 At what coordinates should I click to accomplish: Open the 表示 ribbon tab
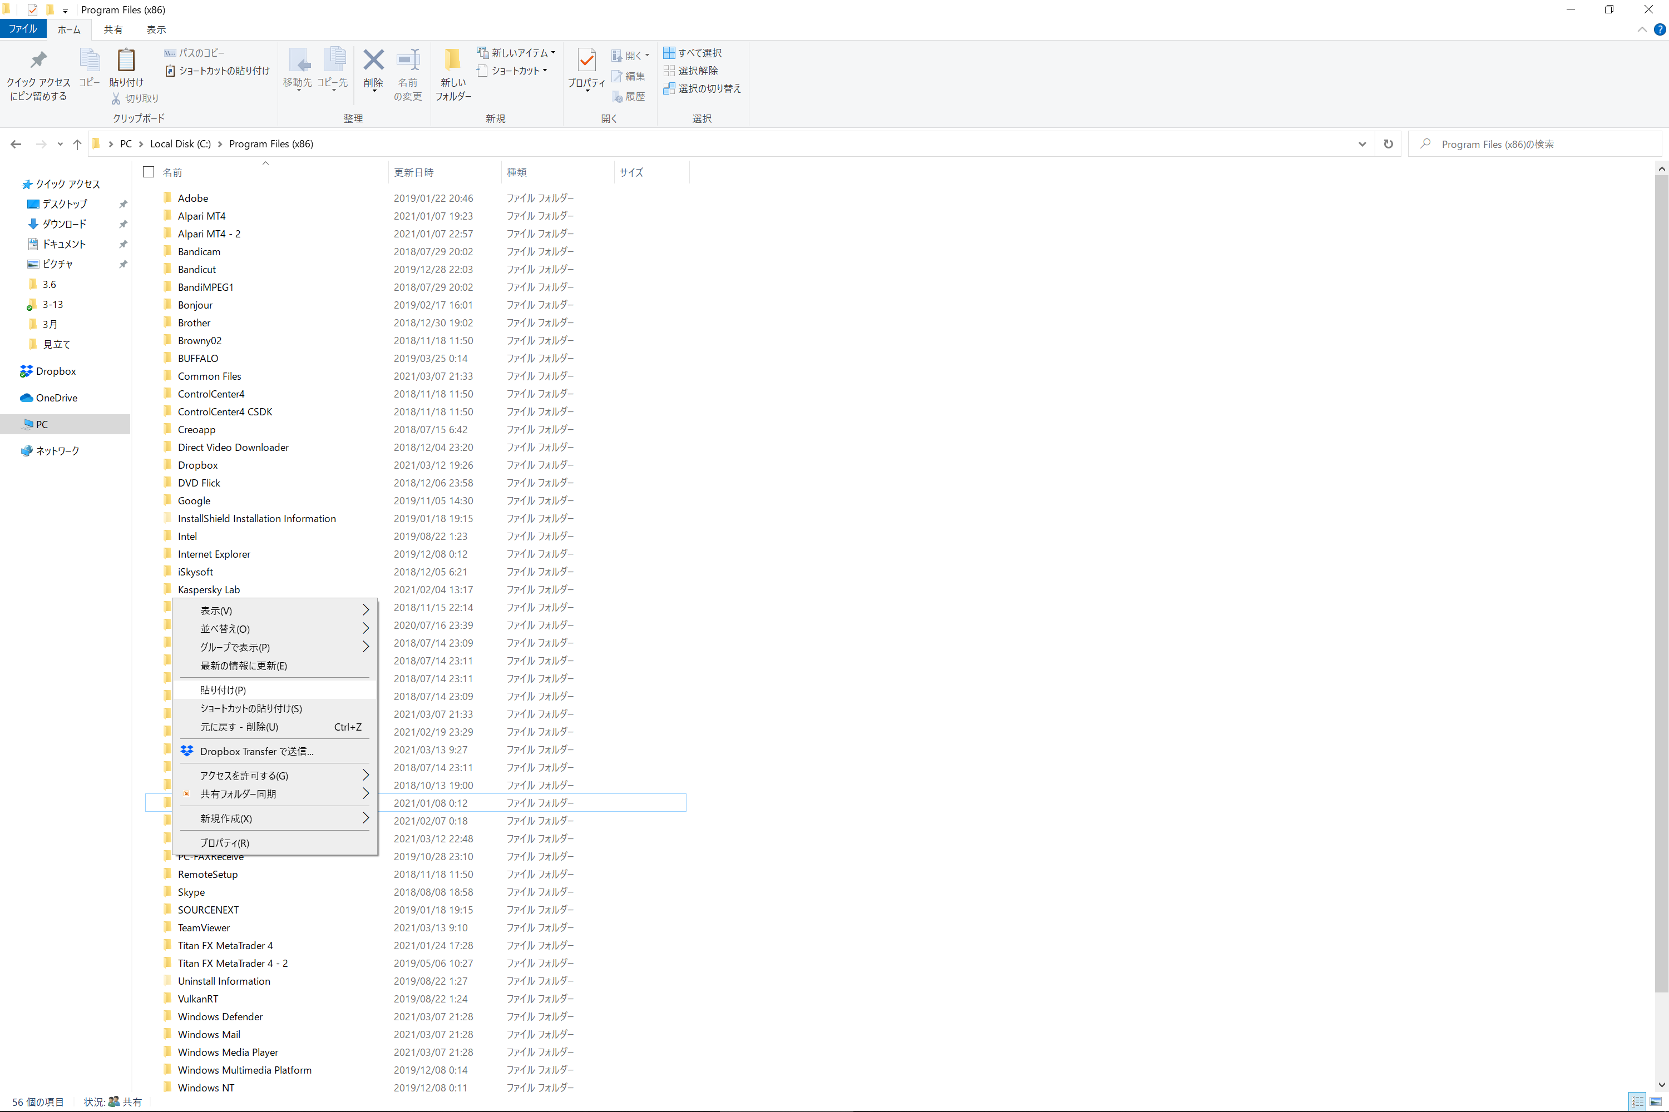click(156, 30)
